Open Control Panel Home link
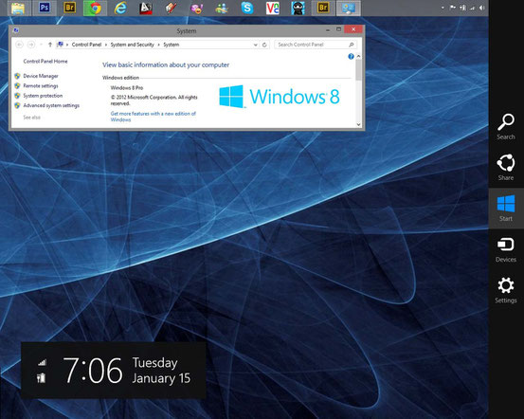This screenshot has height=419, width=524. (45, 62)
